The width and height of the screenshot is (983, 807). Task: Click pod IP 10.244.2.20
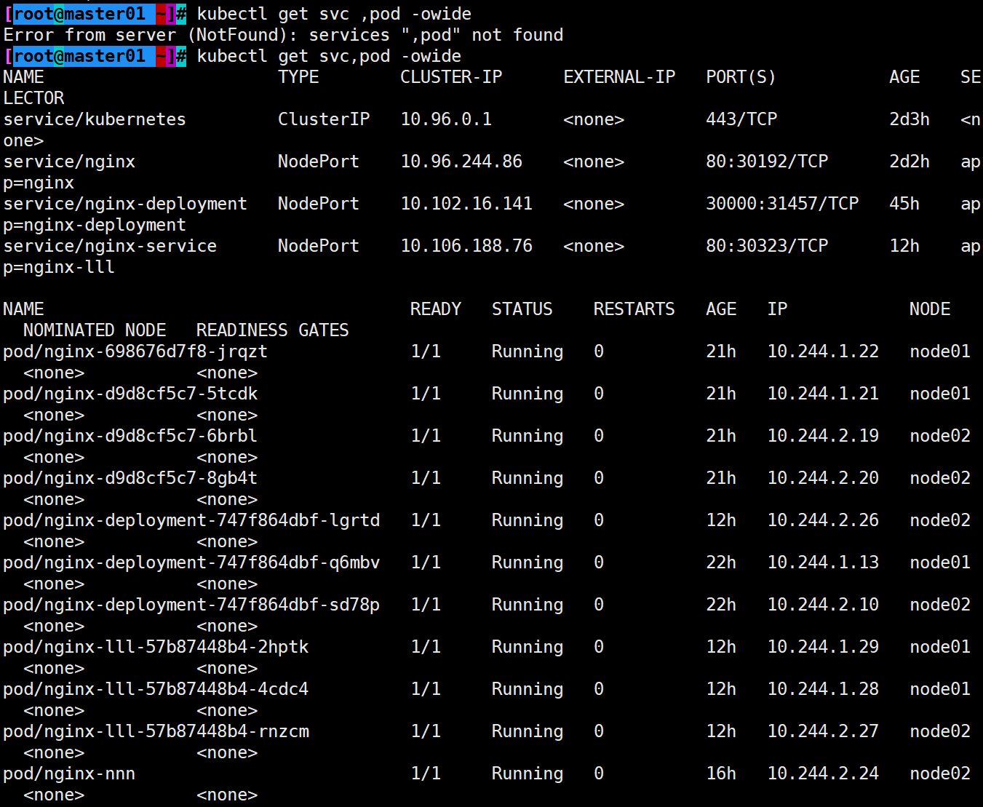(x=823, y=478)
